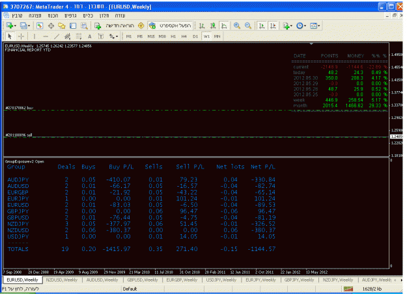
Task: Select the crosshair tool
Action: (x=21, y=36)
